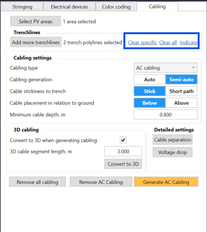The image size is (207, 232).
Task: Set cable placement to Above ground
Action: 182,103
